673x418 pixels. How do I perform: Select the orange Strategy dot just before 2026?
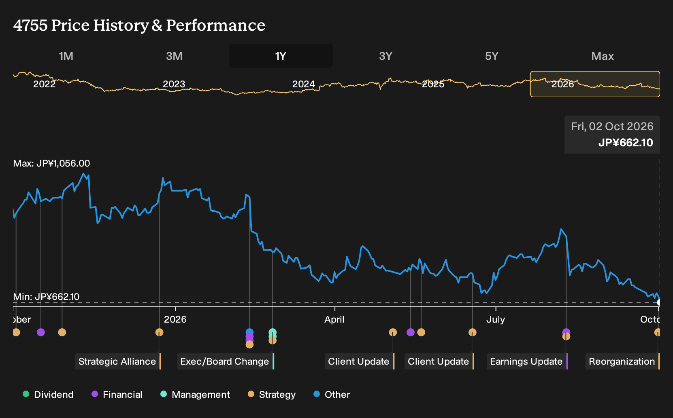click(160, 332)
